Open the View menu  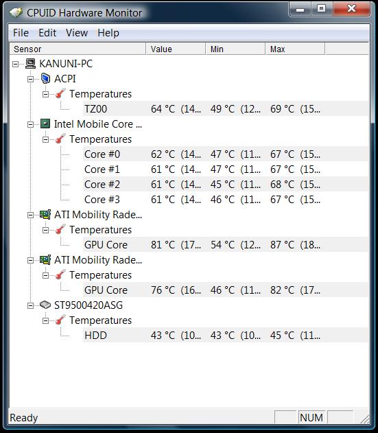click(77, 33)
